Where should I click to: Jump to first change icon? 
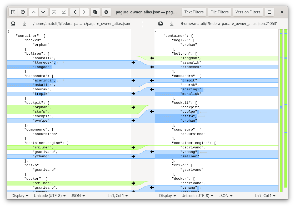click(x=54, y=12)
